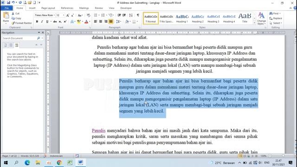297x167 pixels.
Task: Clear formatting with the eraser icon
Action: point(88,15)
